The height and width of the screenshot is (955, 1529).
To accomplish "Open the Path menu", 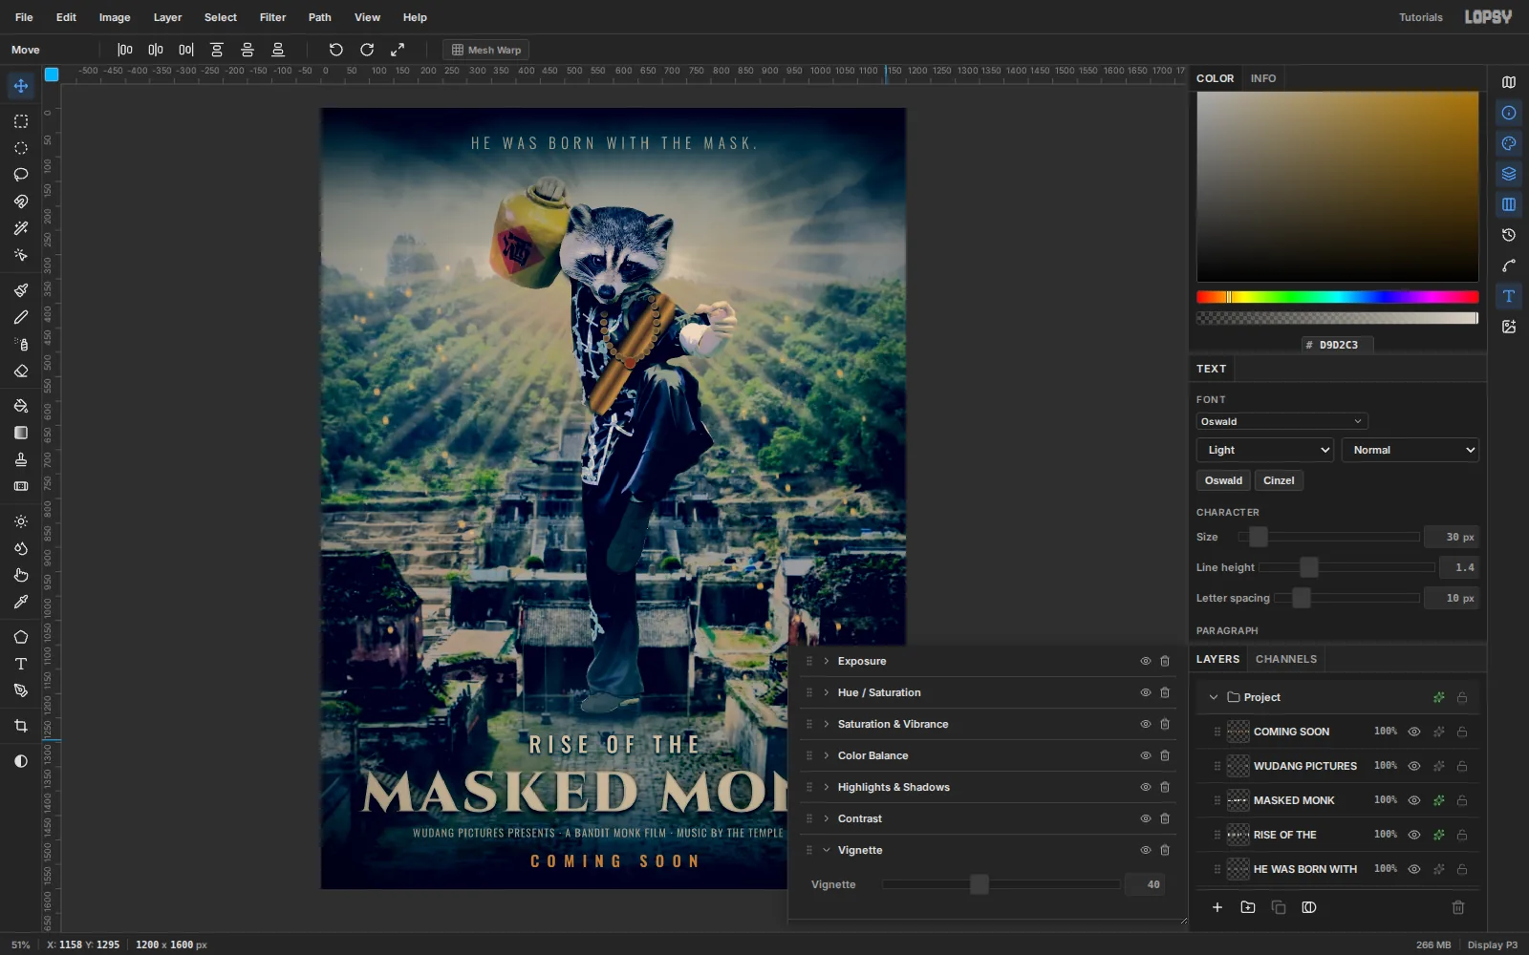I will point(319,17).
